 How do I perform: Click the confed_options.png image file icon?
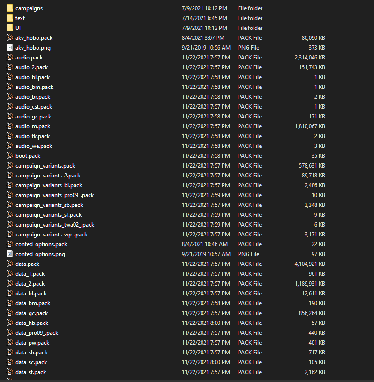(10, 254)
